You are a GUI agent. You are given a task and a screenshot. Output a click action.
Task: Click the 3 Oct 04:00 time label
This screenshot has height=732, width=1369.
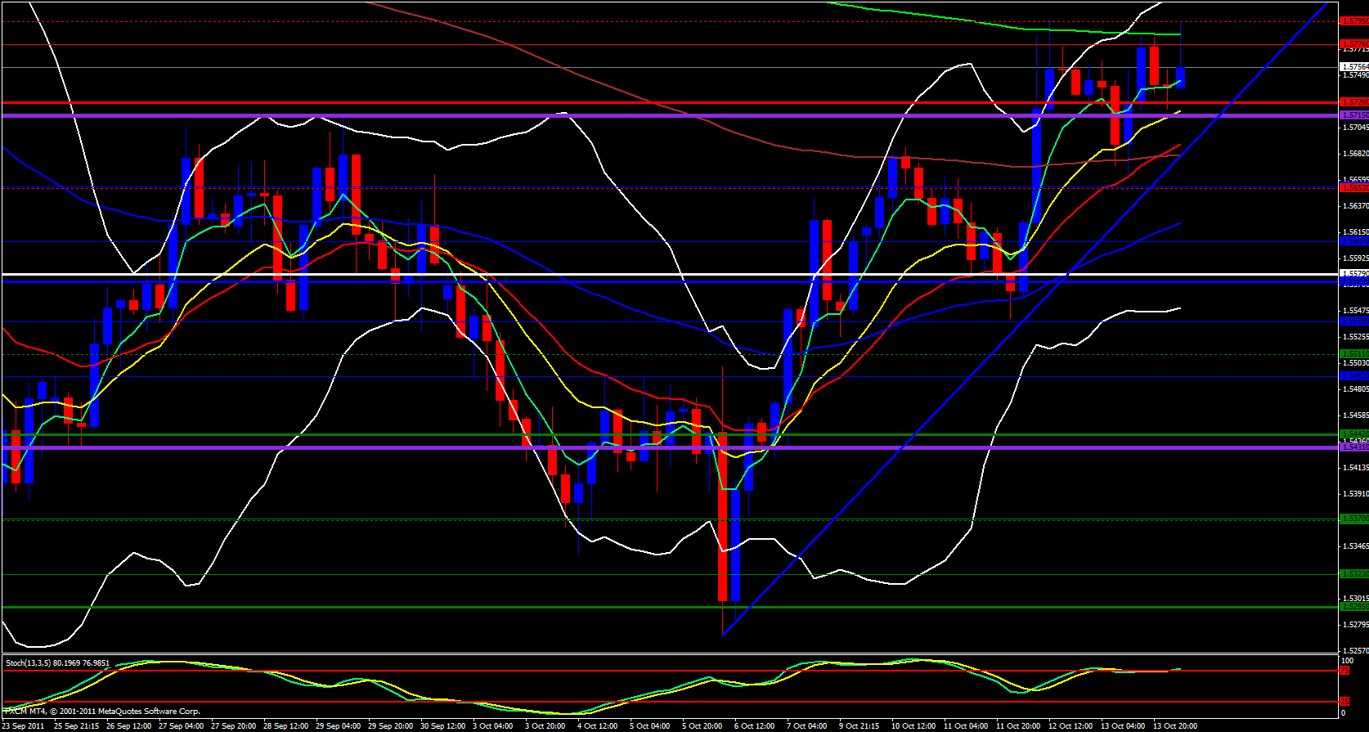(491, 726)
